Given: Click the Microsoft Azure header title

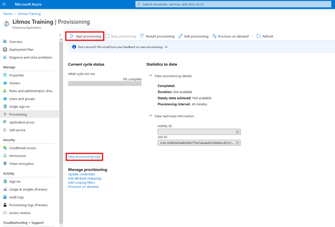Looking at the screenshot, I should pos(28,4).
